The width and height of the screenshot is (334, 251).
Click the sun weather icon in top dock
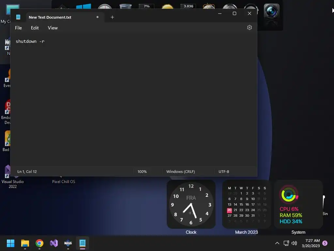tap(167, 7)
